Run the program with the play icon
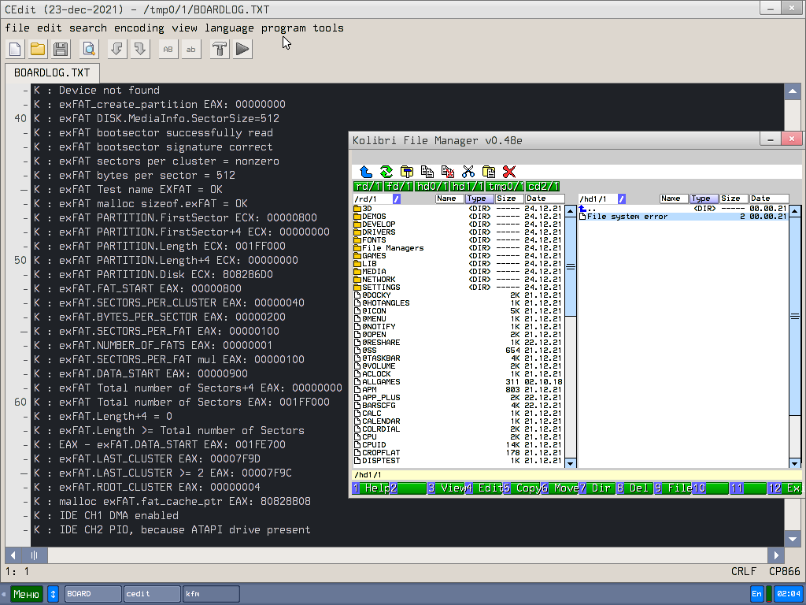The height and width of the screenshot is (605, 806). point(242,49)
